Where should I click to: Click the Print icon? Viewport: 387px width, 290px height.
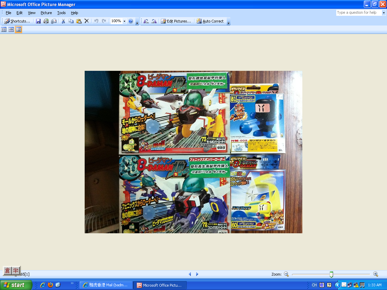click(46, 21)
